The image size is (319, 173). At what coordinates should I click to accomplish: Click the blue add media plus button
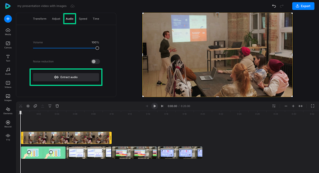pos(8,19)
